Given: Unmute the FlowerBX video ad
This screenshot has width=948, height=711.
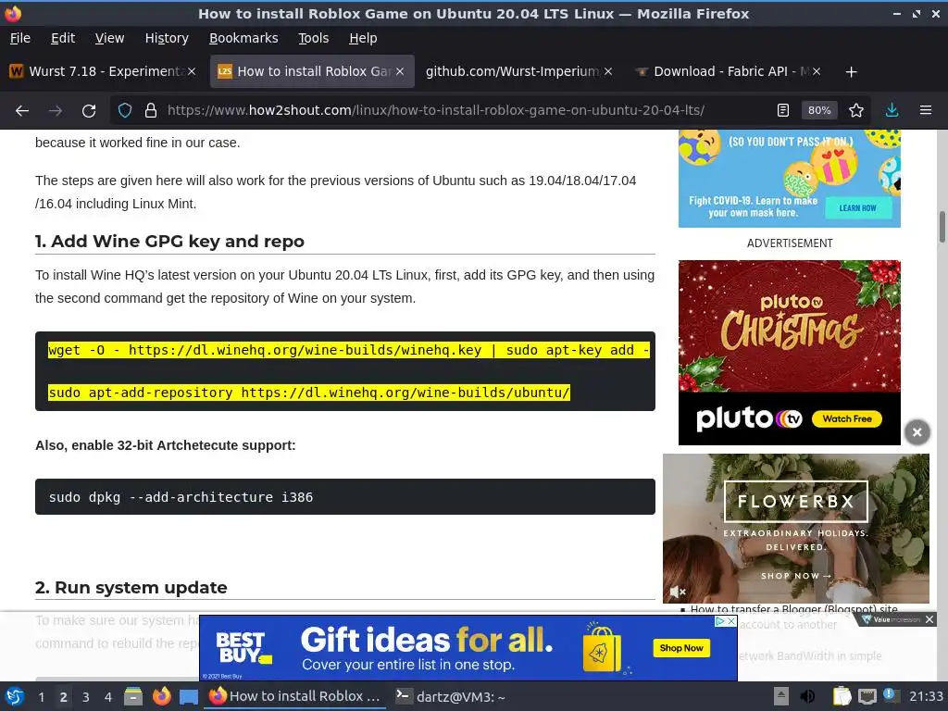Looking at the screenshot, I should point(677,592).
